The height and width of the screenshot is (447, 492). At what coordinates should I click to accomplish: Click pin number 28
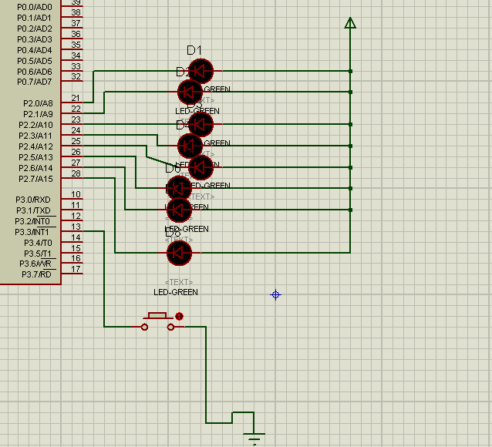click(76, 173)
